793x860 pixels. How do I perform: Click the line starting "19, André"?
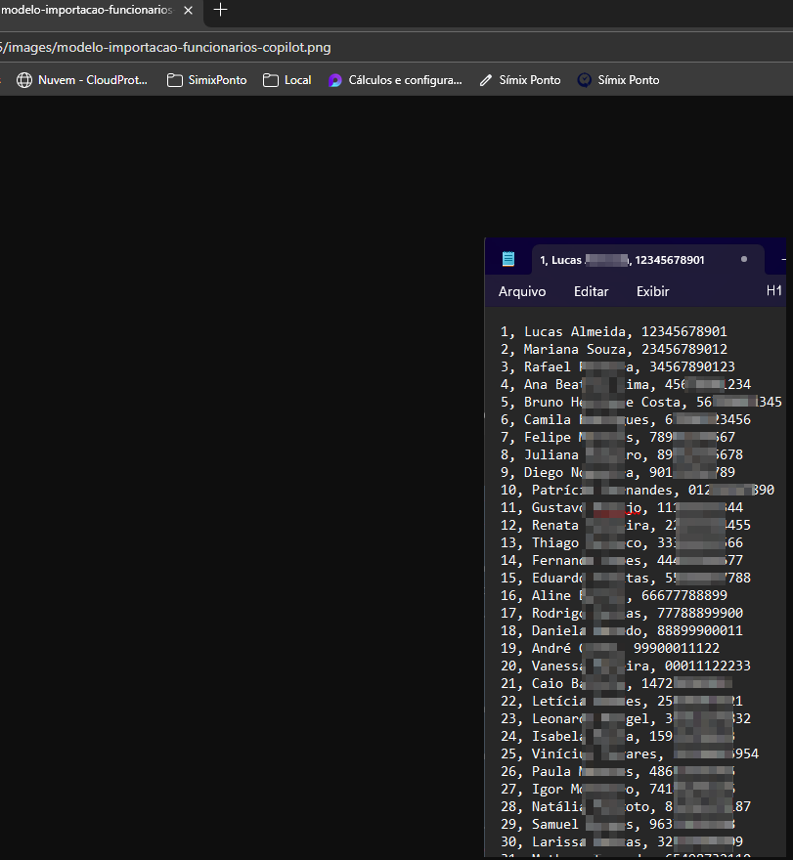610,648
